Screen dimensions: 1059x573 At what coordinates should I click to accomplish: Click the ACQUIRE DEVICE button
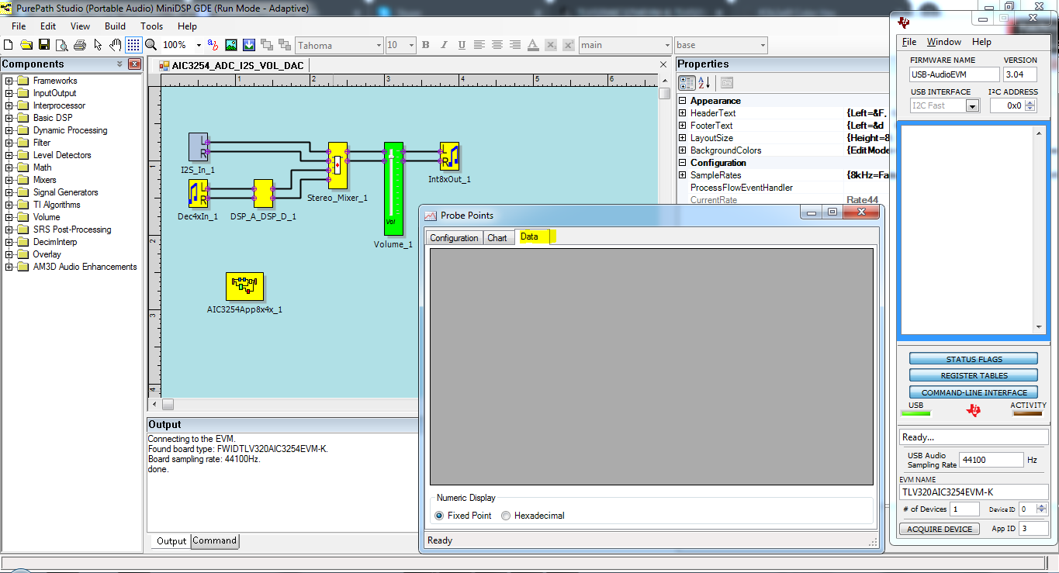pyautogui.click(x=940, y=529)
